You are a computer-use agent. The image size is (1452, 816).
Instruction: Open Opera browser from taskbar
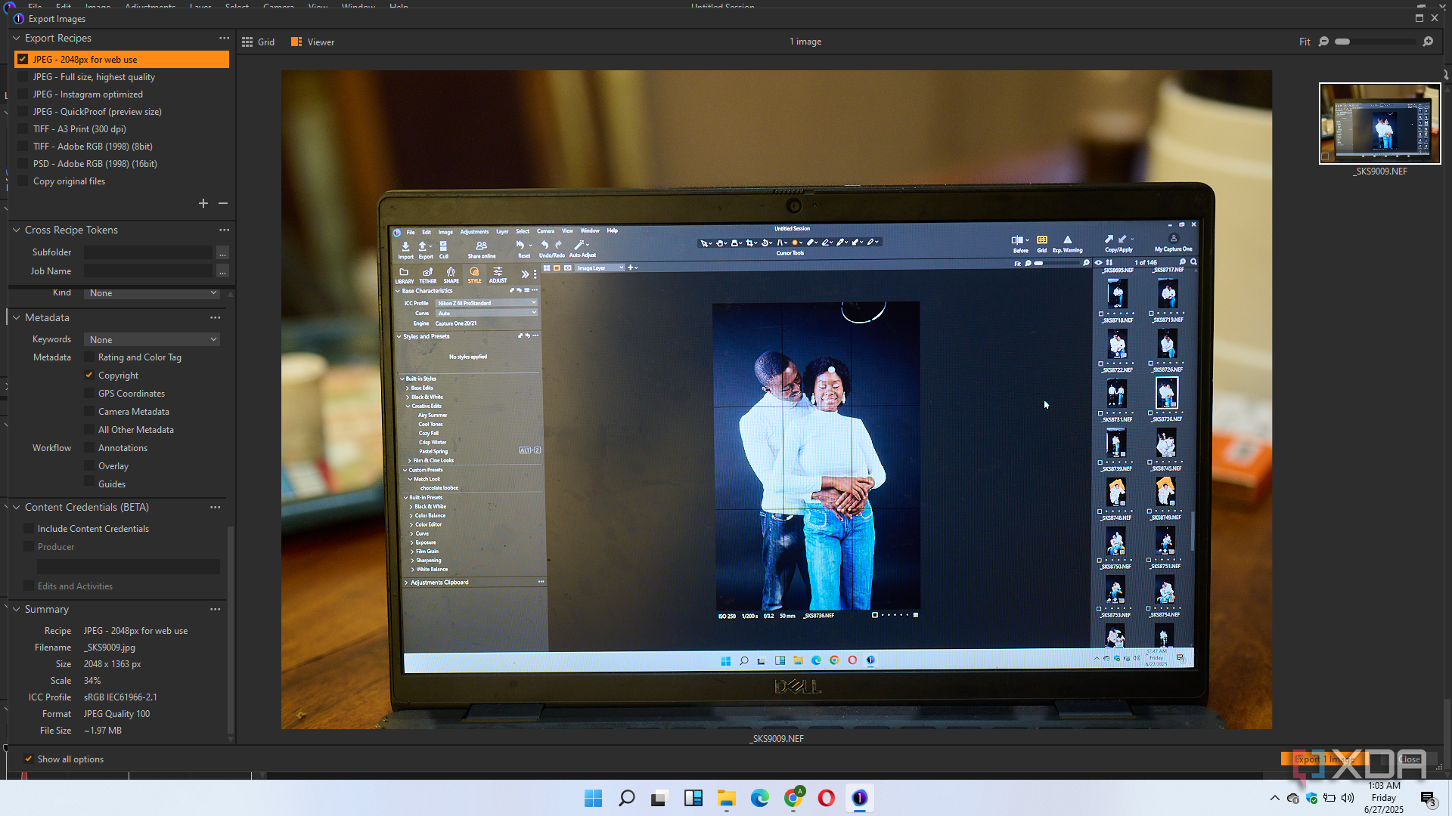[826, 798]
